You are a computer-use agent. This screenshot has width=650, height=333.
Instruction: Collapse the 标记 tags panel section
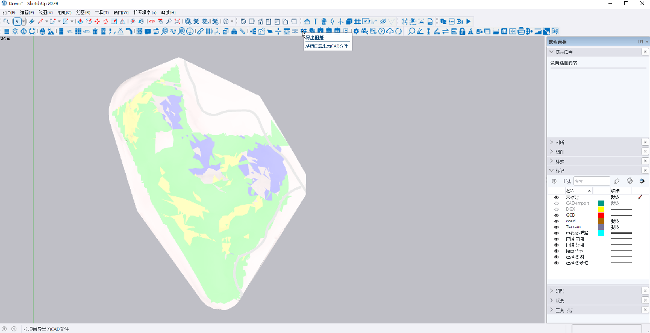[x=551, y=170]
